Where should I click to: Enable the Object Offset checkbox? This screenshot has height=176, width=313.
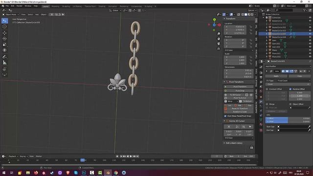point(291,104)
